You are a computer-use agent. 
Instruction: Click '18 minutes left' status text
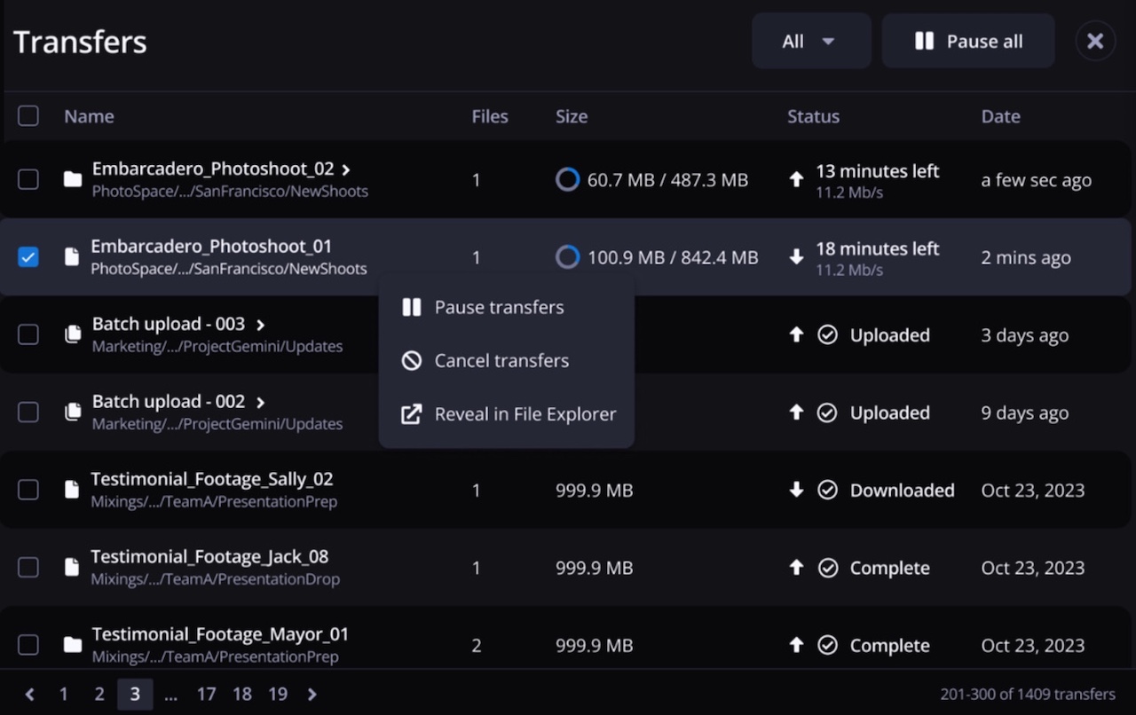[x=878, y=248]
